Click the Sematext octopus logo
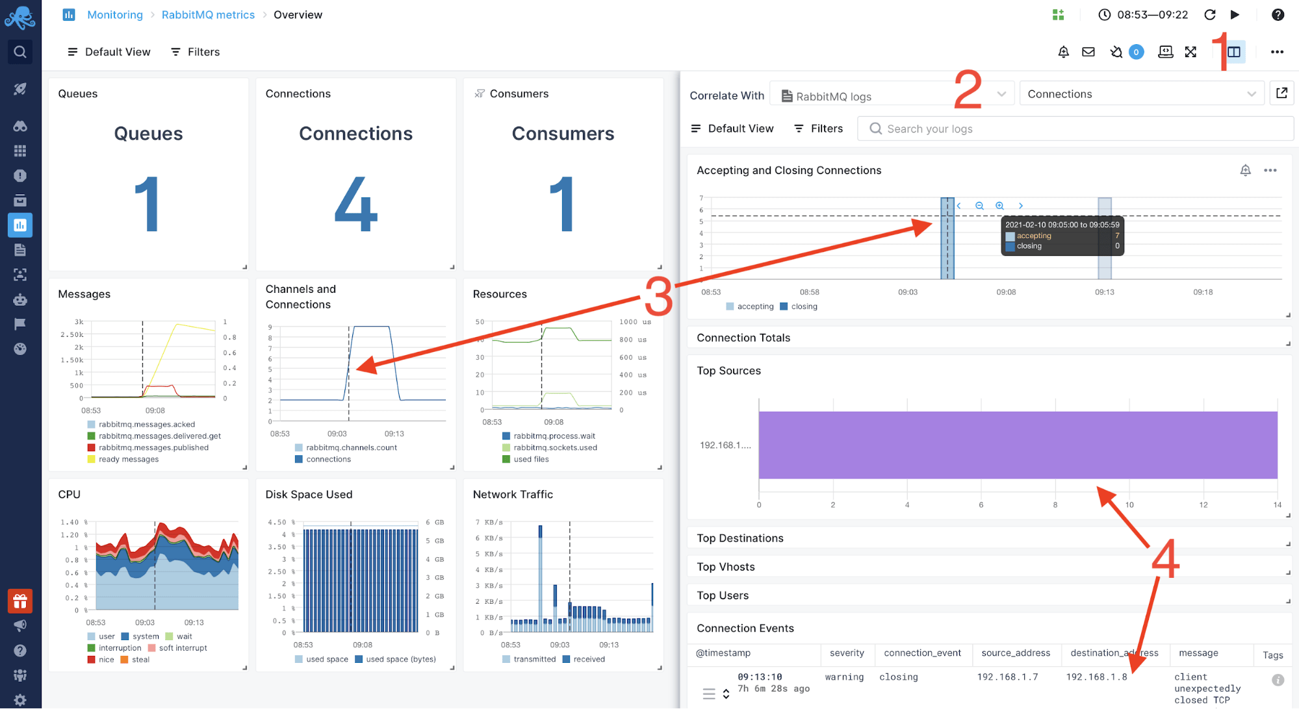 [20, 17]
